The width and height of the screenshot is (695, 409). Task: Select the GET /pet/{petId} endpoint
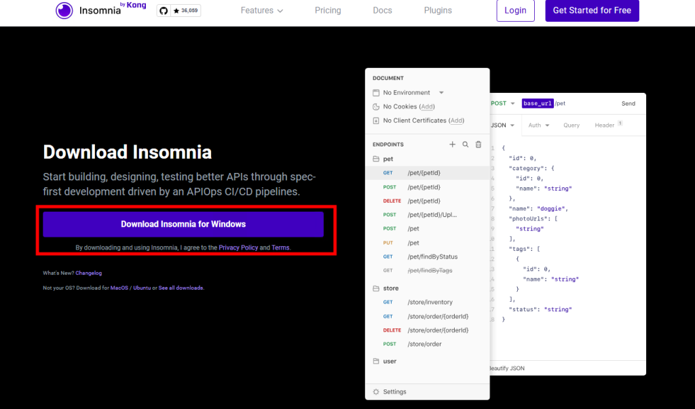(x=428, y=173)
